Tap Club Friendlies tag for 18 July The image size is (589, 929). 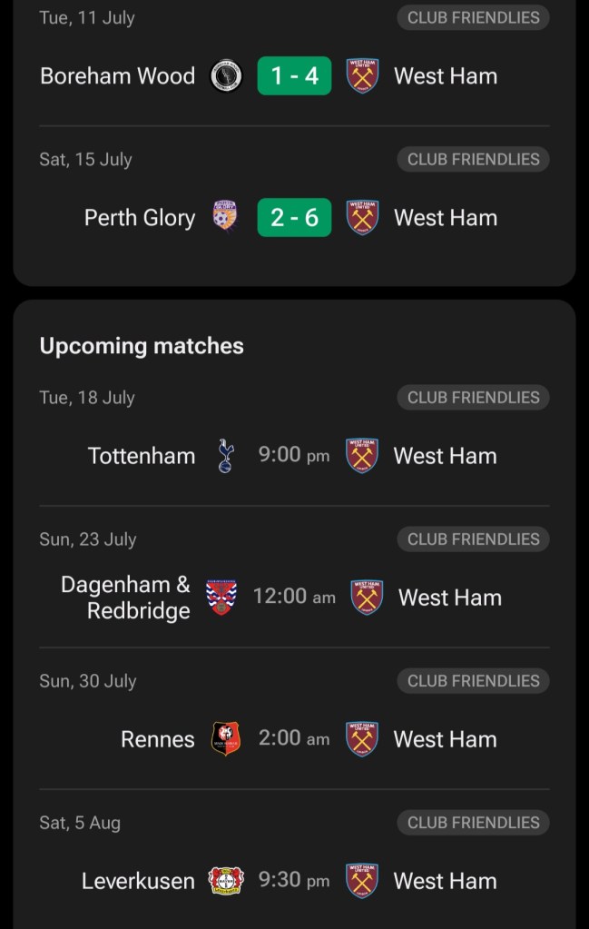(473, 398)
